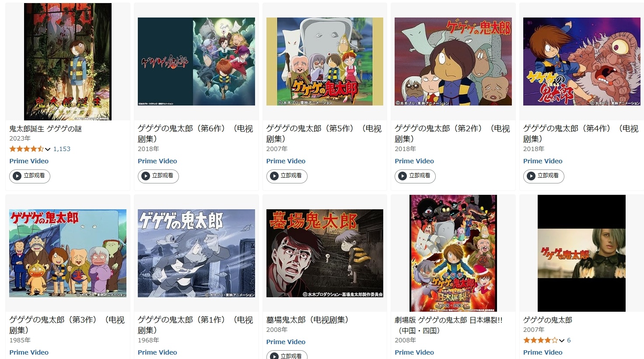Open title 墓場鬼太郎（电视剧集）

pyautogui.click(x=308, y=320)
